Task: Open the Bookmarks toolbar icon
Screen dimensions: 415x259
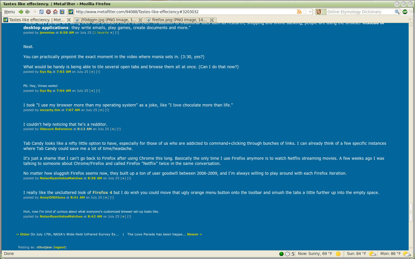Action: [62, 12]
